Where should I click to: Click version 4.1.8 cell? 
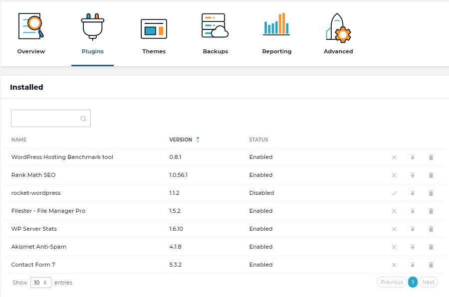[x=175, y=247]
